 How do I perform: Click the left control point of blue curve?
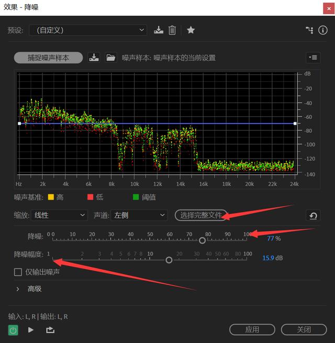[19, 124]
